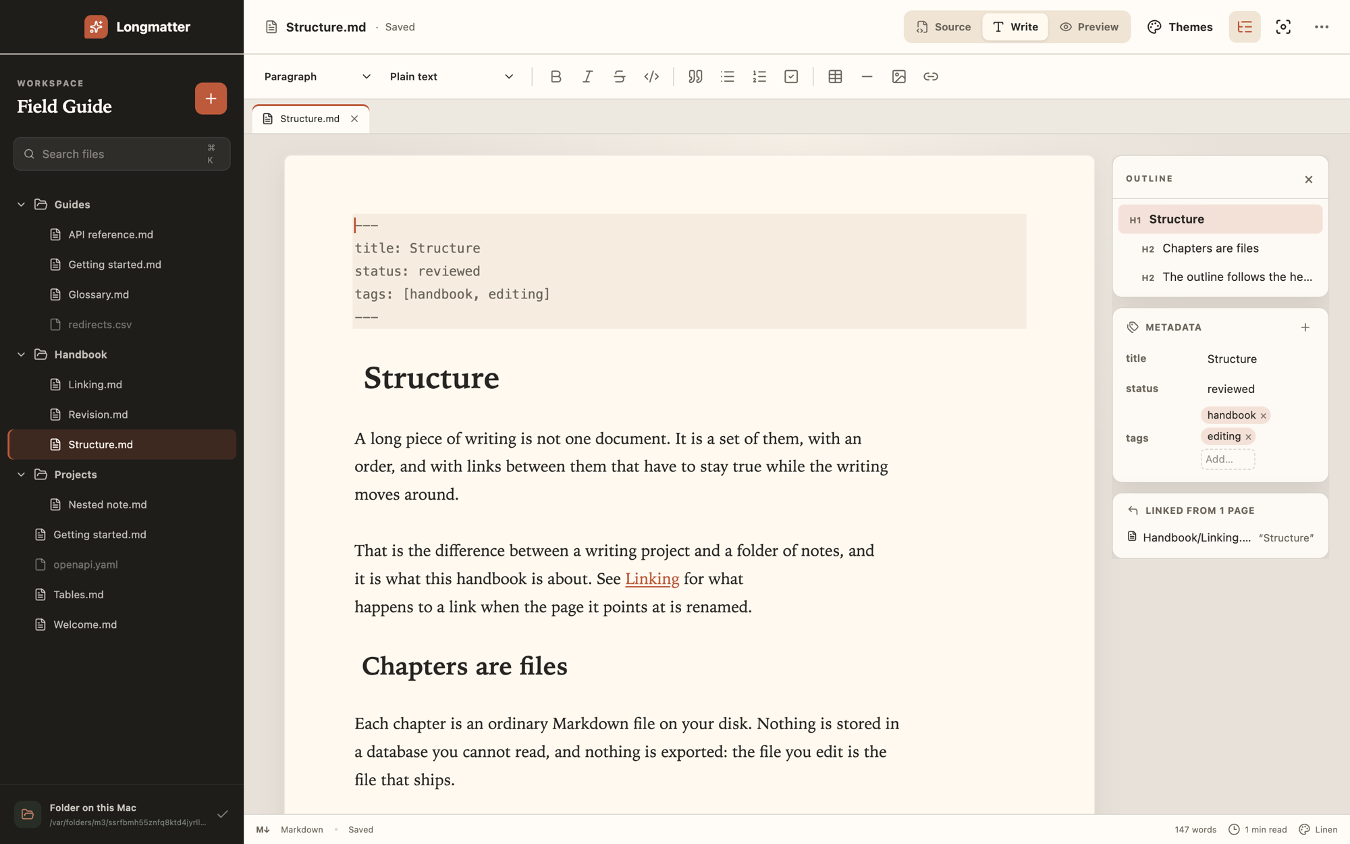
Task: Add a new metadata field
Action: point(1305,327)
